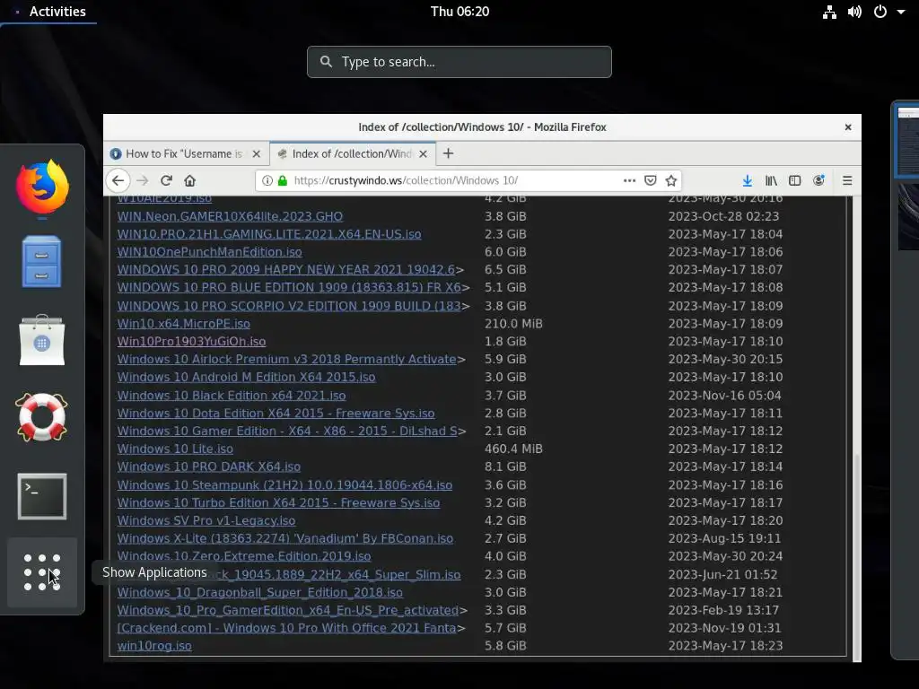The width and height of the screenshot is (919, 689).
Task: Open Windows 10 Black Edition x64 2021.iso
Action: click(231, 396)
